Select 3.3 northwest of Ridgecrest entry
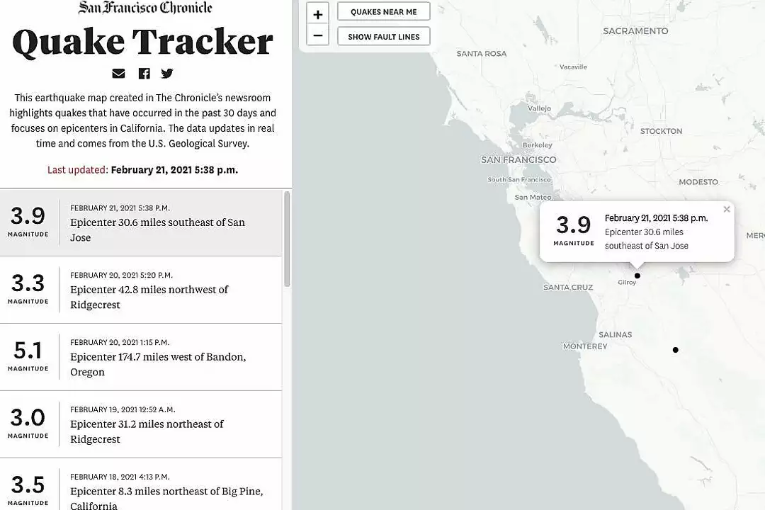The width and height of the screenshot is (765, 510). (x=141, y=290)
